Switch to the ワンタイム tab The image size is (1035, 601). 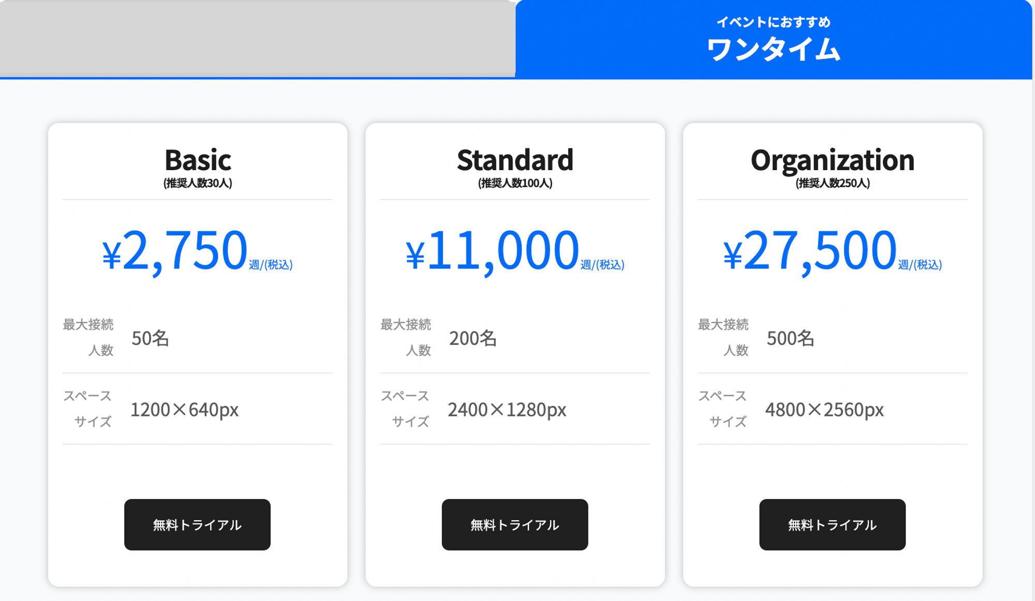point(774,39)
